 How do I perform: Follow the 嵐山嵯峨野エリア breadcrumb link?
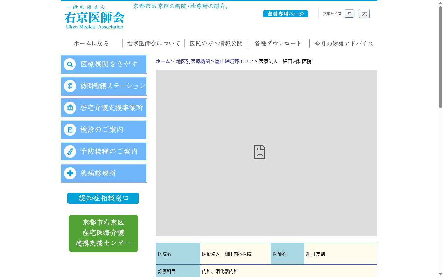(234, 61)
